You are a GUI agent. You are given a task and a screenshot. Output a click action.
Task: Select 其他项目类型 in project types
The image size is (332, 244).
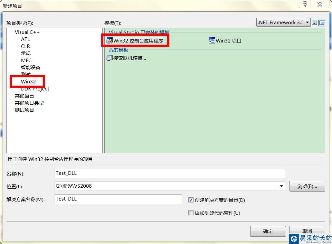[x=29, y=103]
